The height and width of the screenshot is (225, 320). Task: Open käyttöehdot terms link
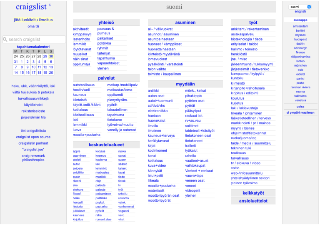pos(33,105)
